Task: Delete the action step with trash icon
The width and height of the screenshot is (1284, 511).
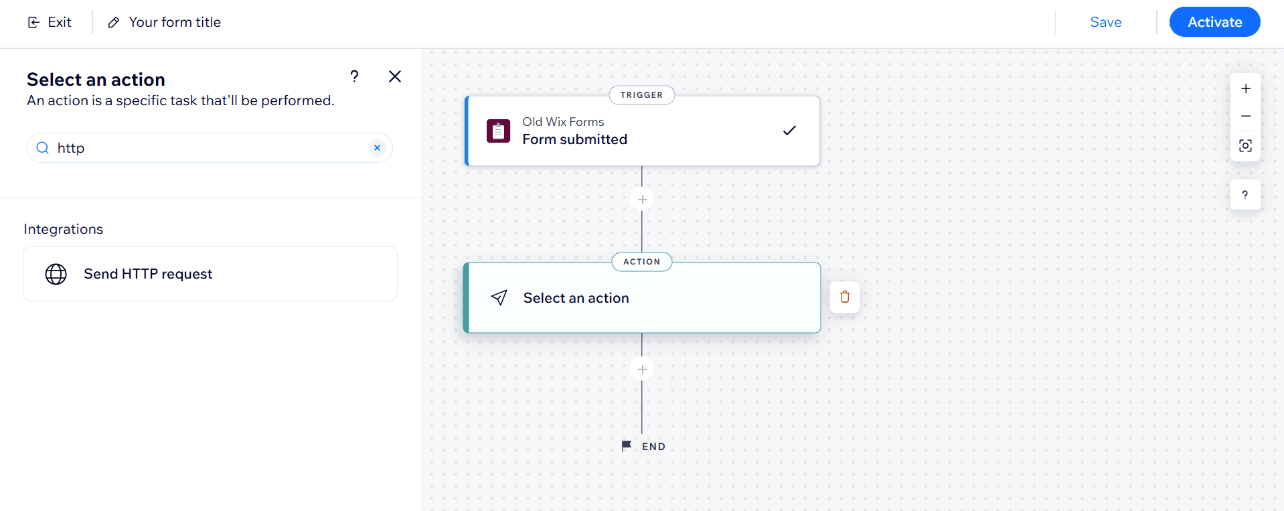Action: point(844,297)
